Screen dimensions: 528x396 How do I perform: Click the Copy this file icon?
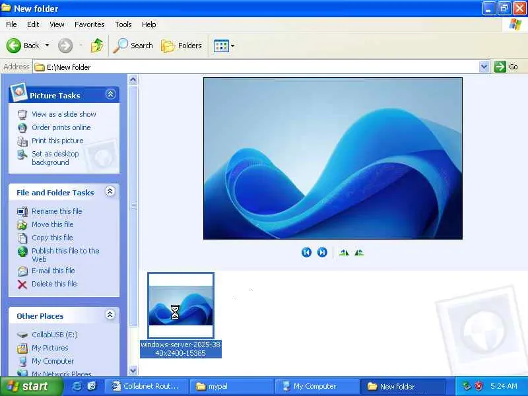point(22,238)
